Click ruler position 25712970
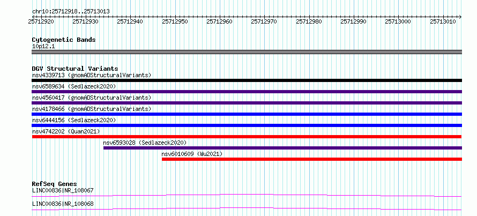Viewport: 477px width, 216px height. [x=264, y=21]
